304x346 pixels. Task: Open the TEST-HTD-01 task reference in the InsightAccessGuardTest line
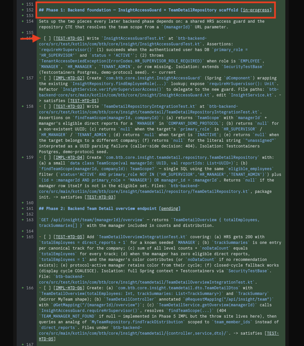click(x=69, y=38)
